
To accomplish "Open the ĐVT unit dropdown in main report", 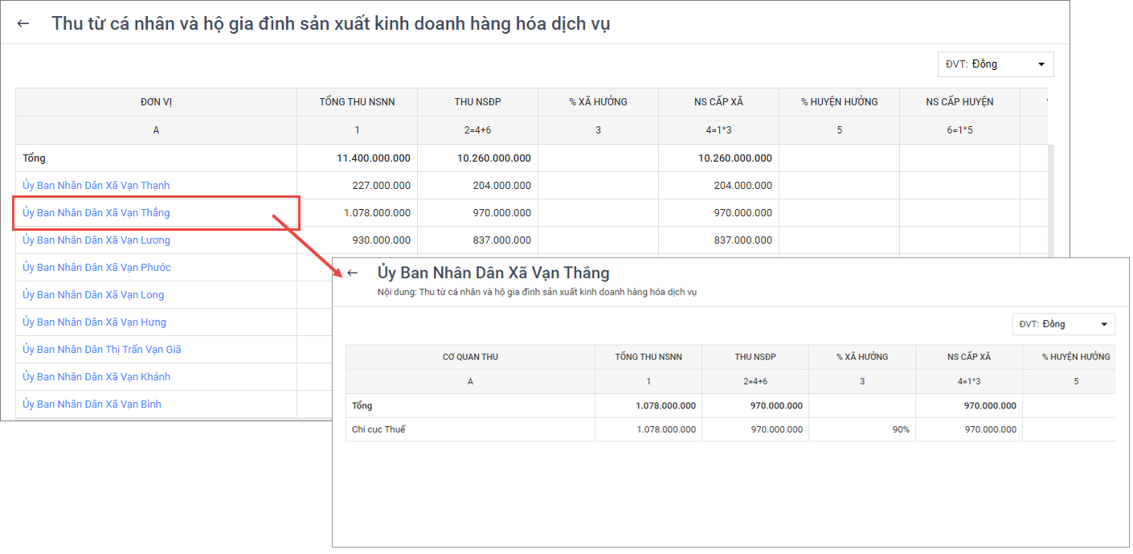I will 995,64.
